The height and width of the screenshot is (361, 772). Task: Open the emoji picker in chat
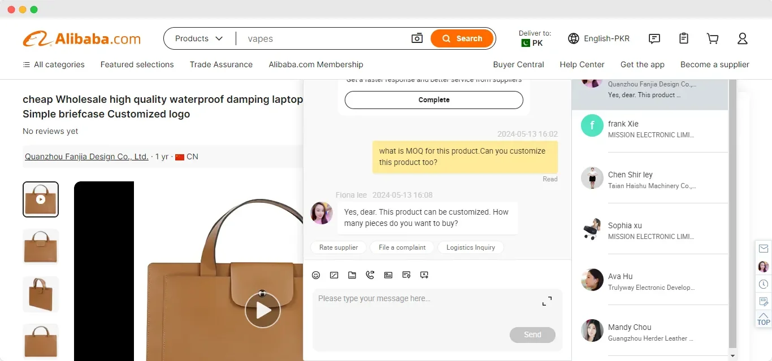[316, 275]
